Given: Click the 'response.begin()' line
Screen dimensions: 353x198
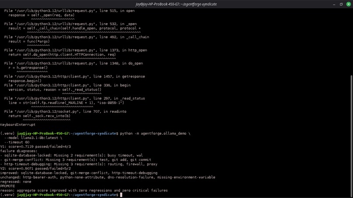Looking at the screenshot, I should [25, 81].
